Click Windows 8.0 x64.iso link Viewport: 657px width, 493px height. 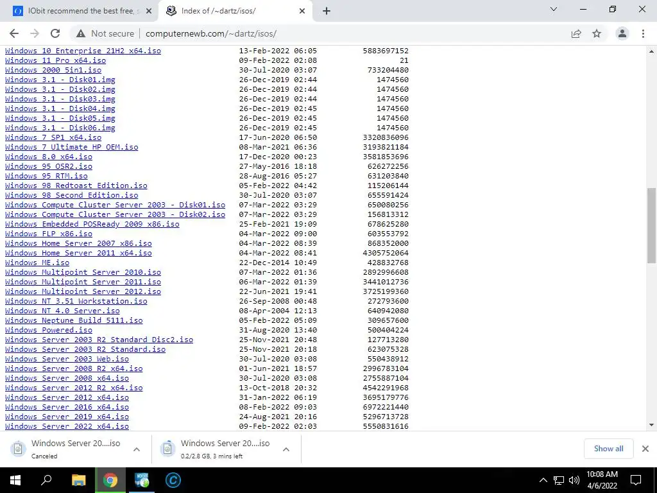(49, 157)
